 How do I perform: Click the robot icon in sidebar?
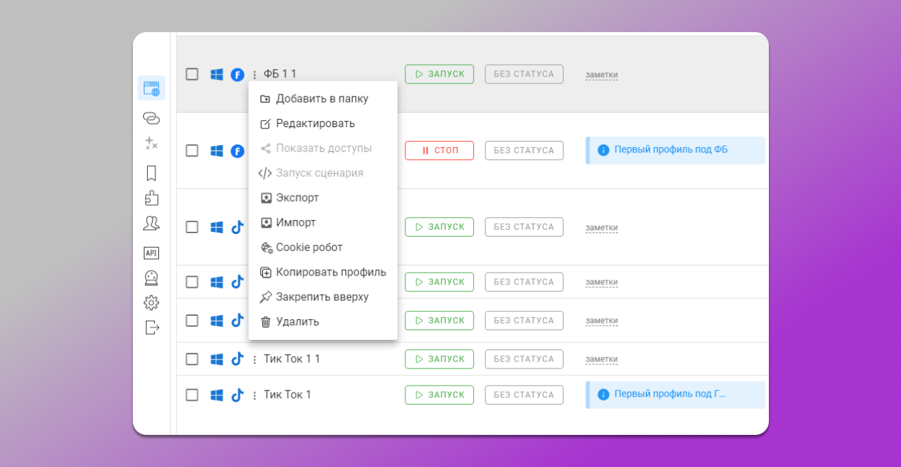[151, 278]
